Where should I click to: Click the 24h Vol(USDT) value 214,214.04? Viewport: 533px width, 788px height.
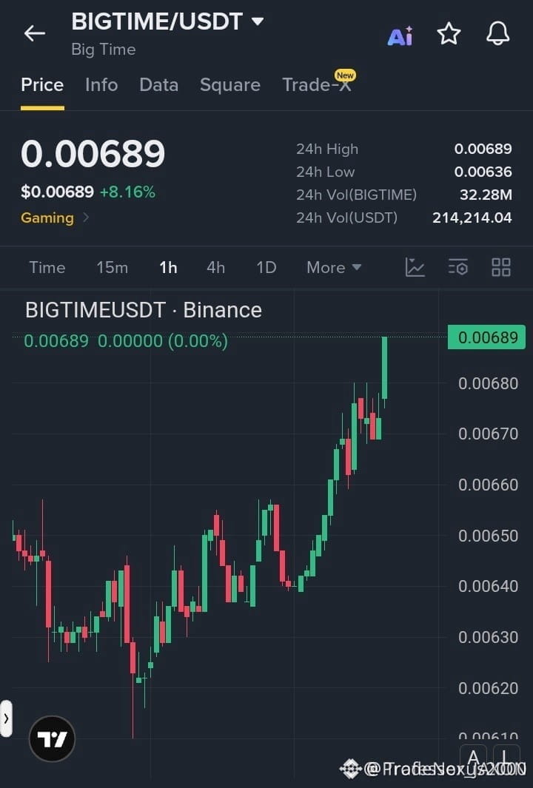click(x=472, y=218)
